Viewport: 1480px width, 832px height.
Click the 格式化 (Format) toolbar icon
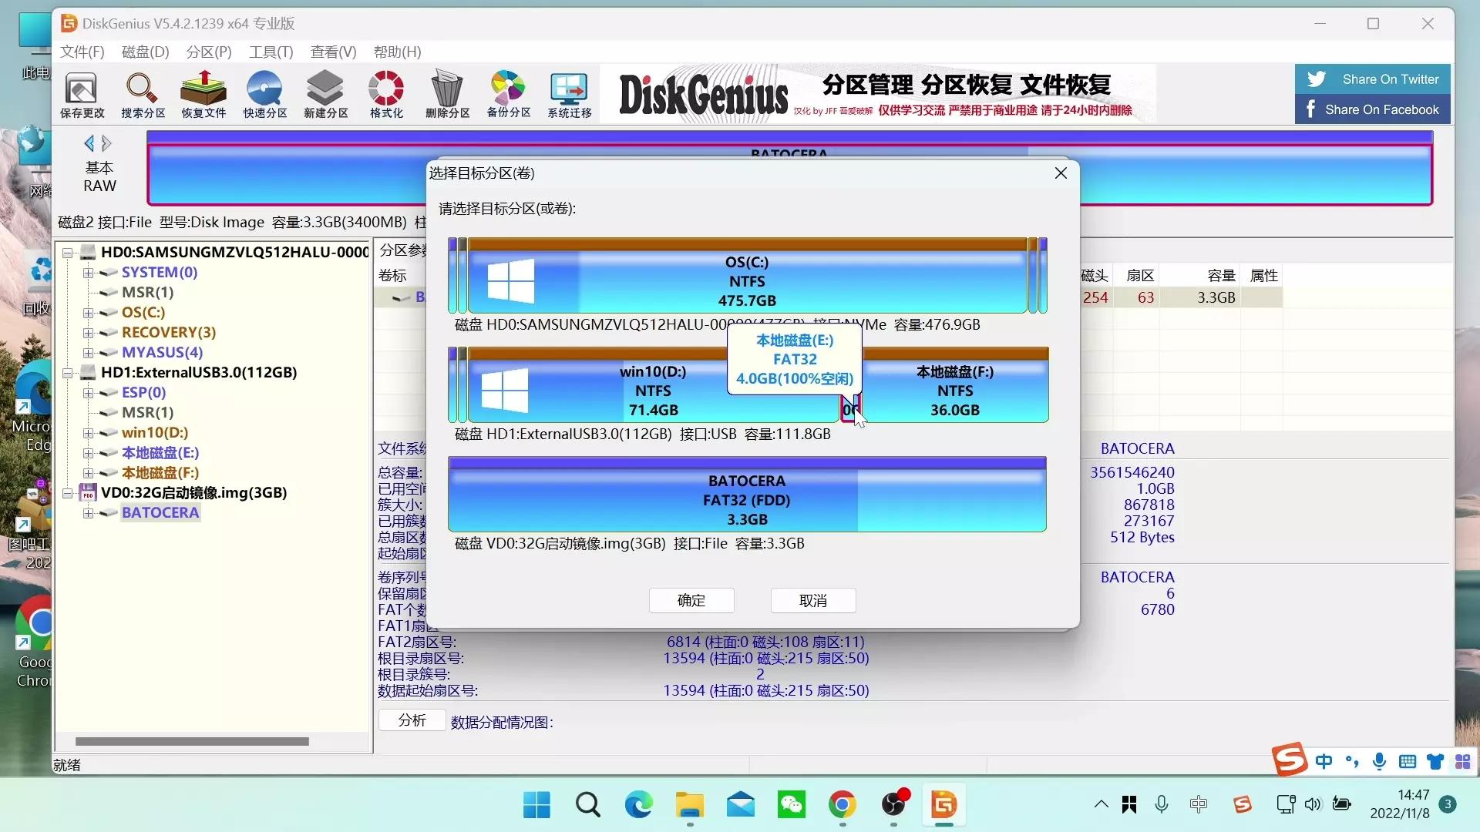[x=385, y=92]
